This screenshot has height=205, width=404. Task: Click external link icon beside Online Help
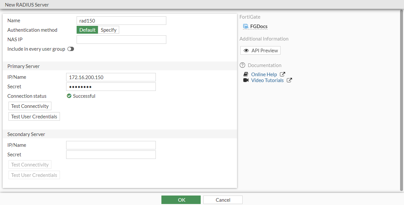tap(283, 75)
